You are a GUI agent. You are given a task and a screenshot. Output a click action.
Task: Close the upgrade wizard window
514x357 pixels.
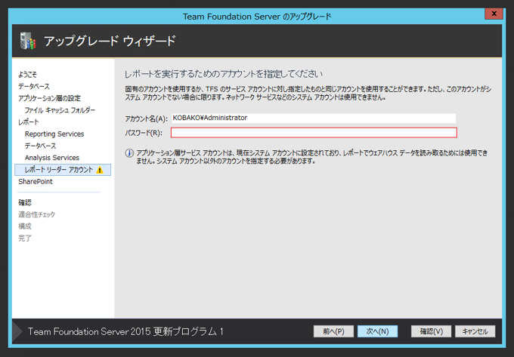tap(494, 14)
